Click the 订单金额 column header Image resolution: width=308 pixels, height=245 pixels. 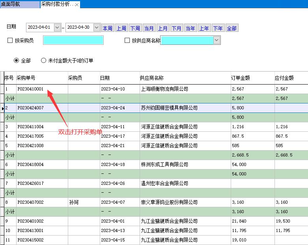[240, 78]
